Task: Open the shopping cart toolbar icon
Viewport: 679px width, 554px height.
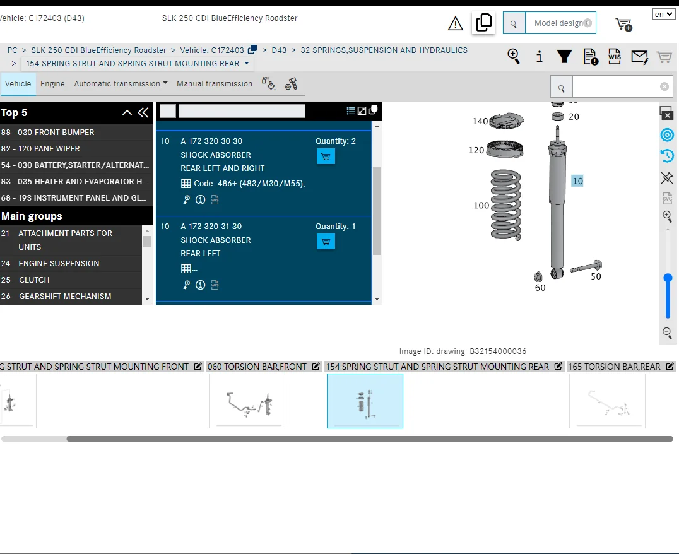Action: (664, 57)
